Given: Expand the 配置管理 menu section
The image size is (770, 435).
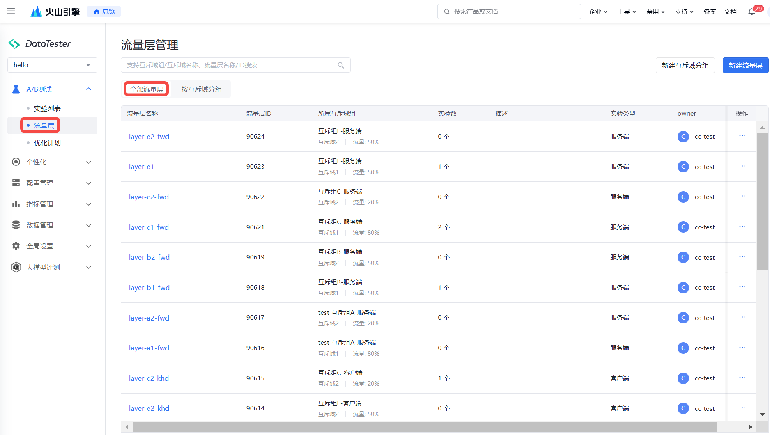Looking at the screenshot, I should point(88,183).
